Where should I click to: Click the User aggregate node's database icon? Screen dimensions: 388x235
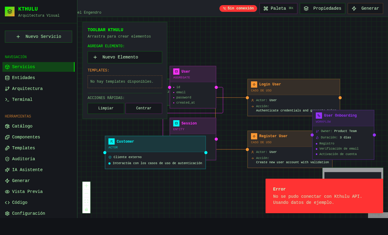[x=176, y=71]
